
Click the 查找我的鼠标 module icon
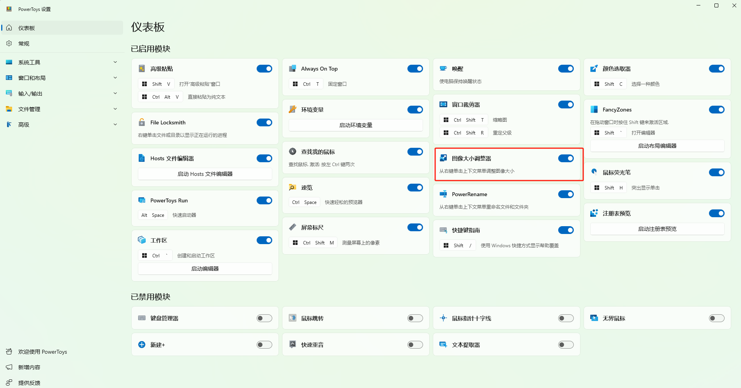click(x=293, y=152)
